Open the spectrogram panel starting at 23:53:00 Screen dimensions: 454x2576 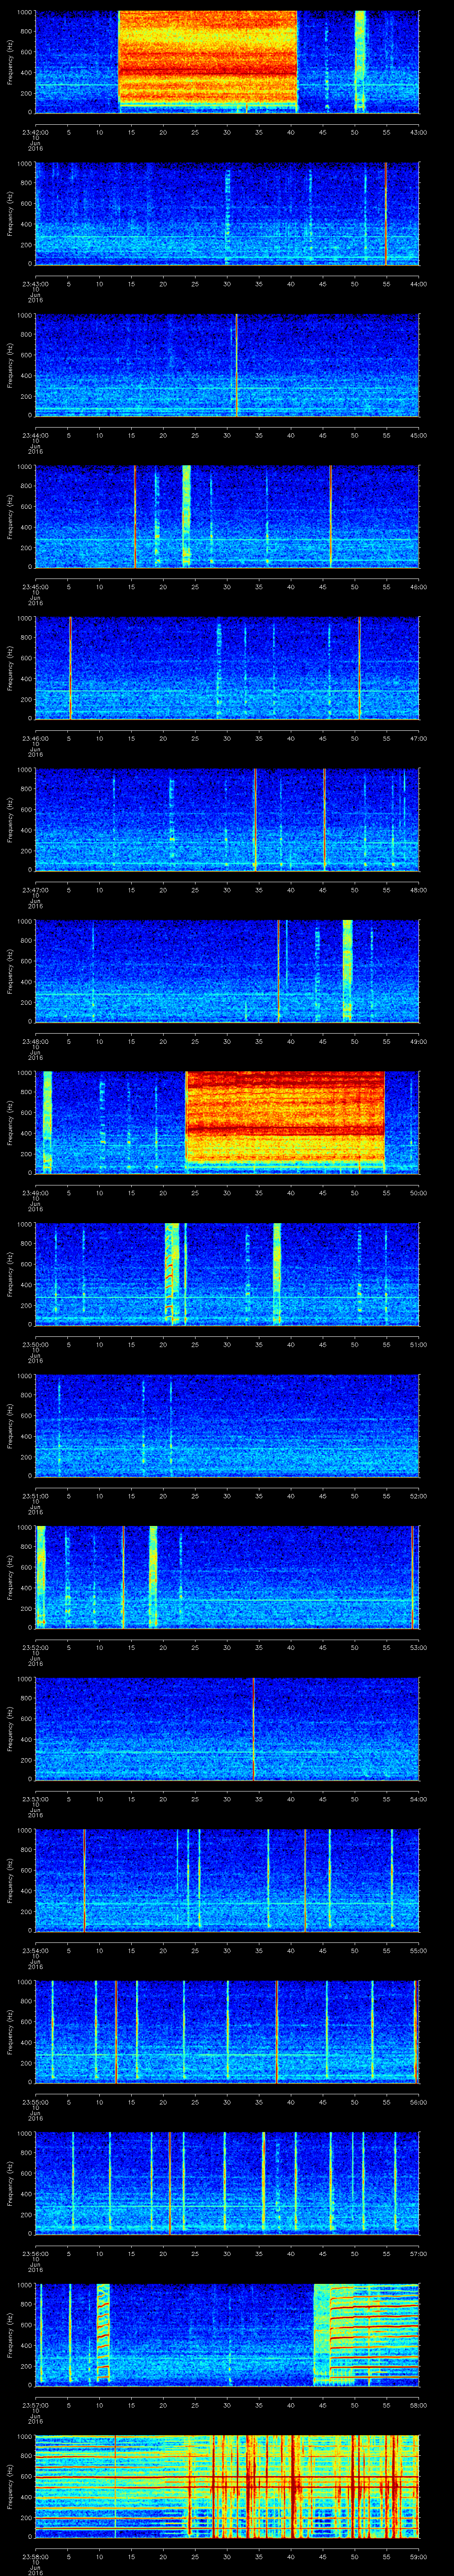point(227,1728)
